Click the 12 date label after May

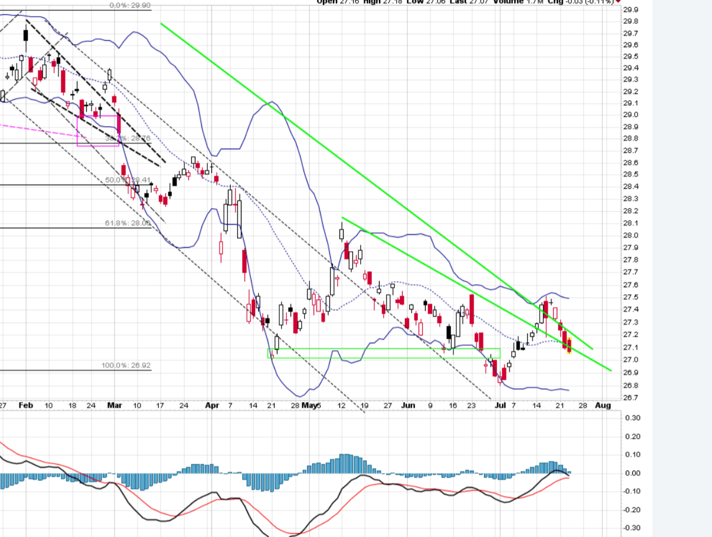point(341,406)
